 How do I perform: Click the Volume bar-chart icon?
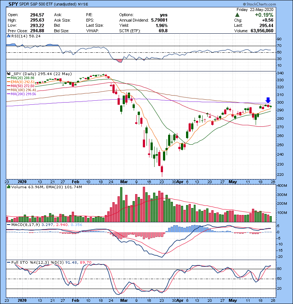click(x=8, y=187)
